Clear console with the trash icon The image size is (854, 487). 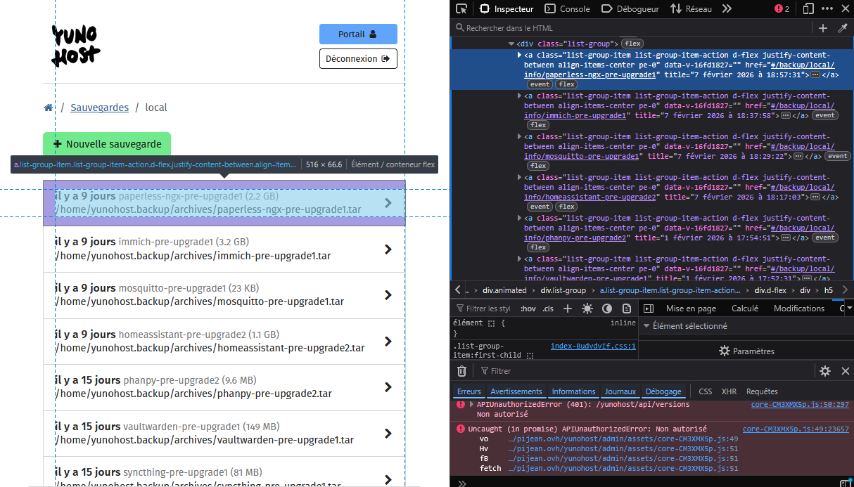point(461,371)
